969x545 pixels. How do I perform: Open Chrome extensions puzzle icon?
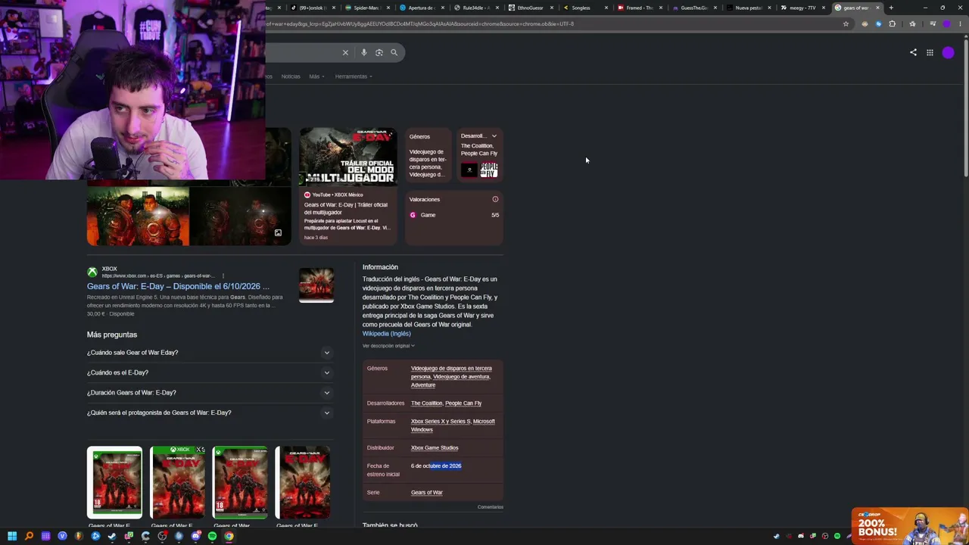click(892, 23)
